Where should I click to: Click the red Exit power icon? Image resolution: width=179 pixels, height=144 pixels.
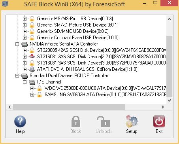[x=159, y=121]
